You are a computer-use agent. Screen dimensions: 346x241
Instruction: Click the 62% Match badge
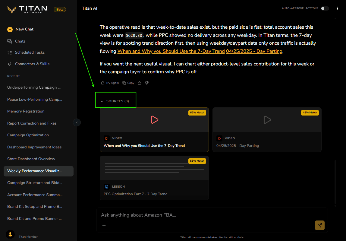click(197, 113)
